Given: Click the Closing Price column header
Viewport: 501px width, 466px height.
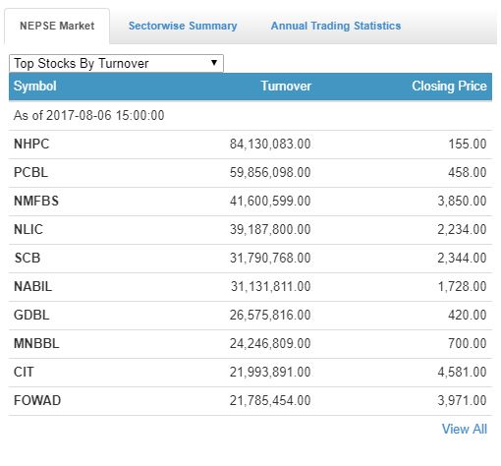Looking at the screenshot, I should point(449,87).
